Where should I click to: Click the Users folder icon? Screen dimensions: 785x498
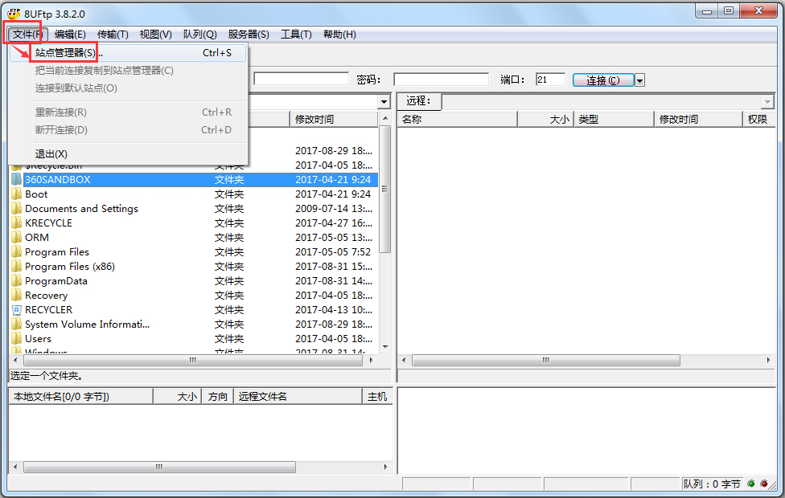click(16, 339)
